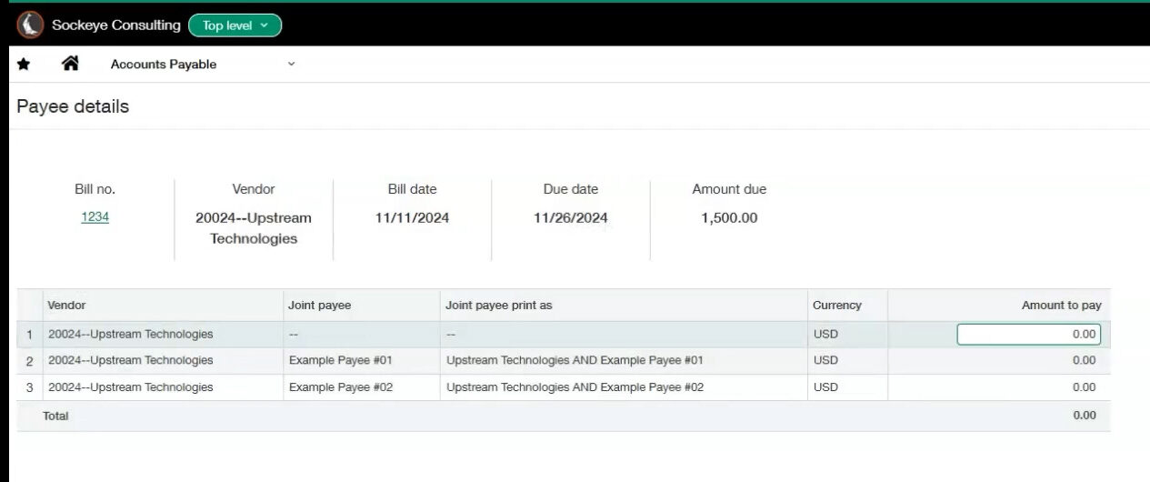
Task: Open the Accounts Payable module menu
Action: [x=164, y=65]
